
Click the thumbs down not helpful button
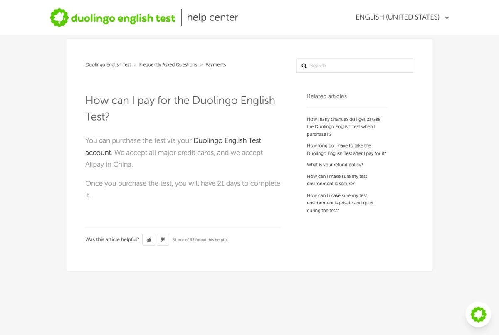(x=163, y=240)
